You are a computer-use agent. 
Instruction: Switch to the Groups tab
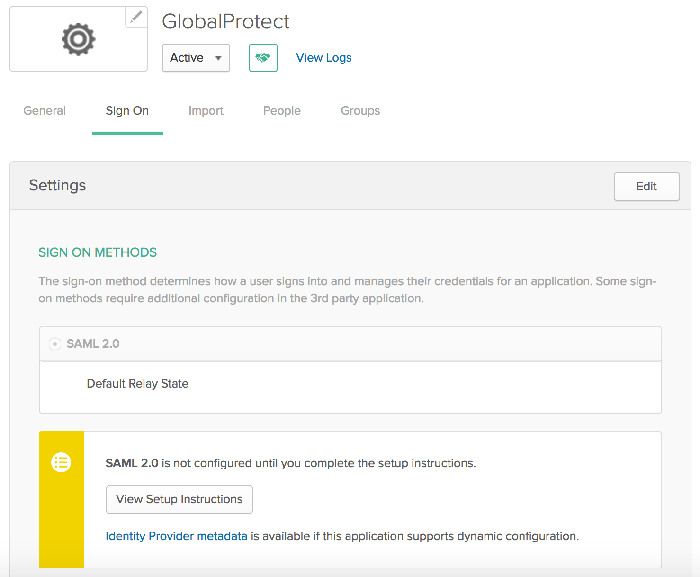(x=360, y=111)
